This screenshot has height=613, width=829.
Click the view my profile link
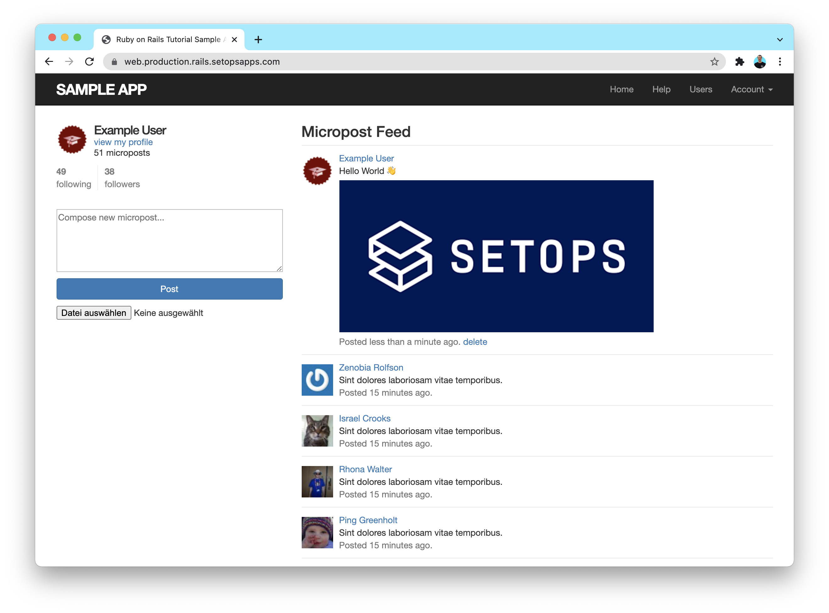124,142
